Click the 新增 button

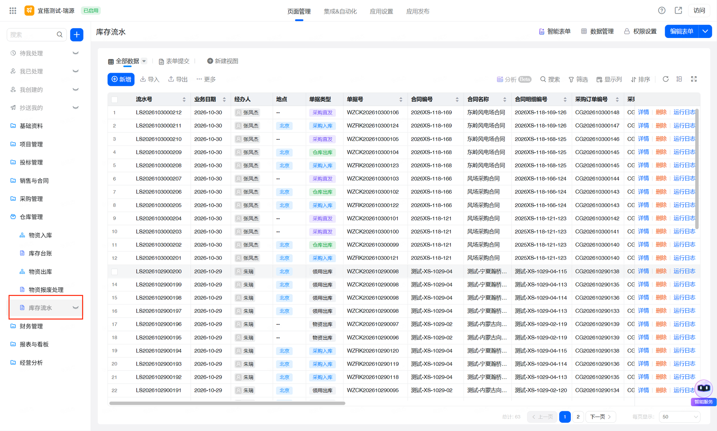click(x=121, y=79)
